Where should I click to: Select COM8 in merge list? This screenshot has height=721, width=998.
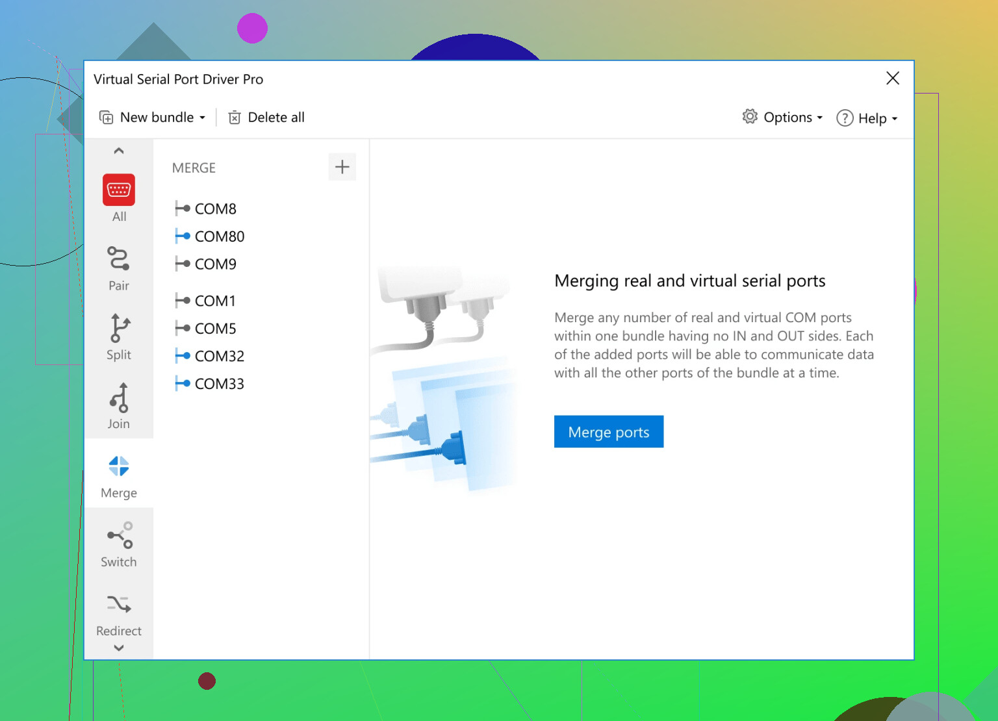(216, 209)
